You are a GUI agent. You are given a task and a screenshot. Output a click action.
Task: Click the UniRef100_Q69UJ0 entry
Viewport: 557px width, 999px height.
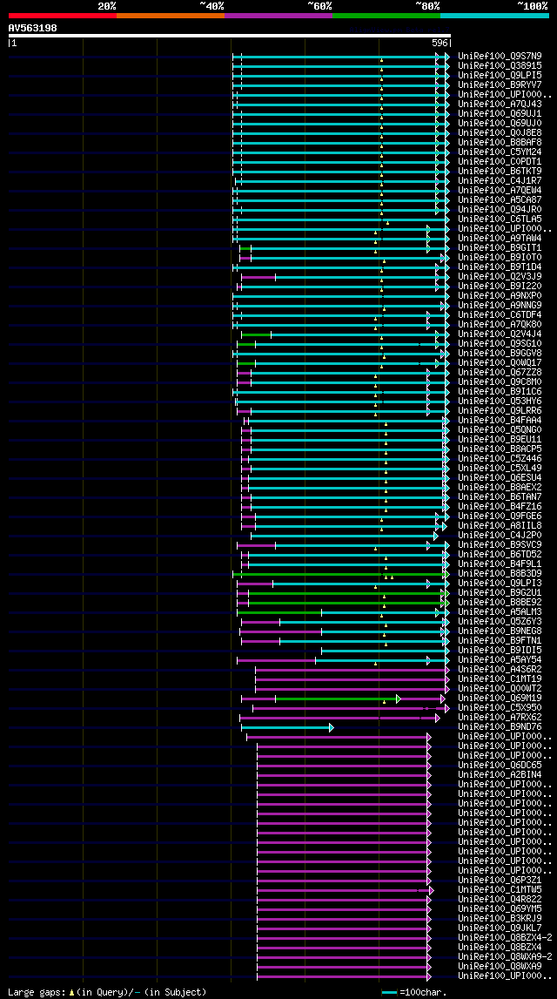(500, 123)
